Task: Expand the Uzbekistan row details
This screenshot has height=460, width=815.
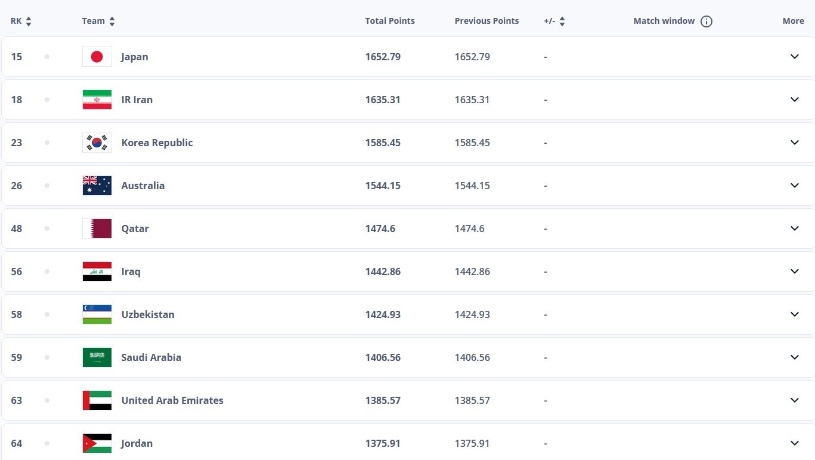Action: (794, 314)
